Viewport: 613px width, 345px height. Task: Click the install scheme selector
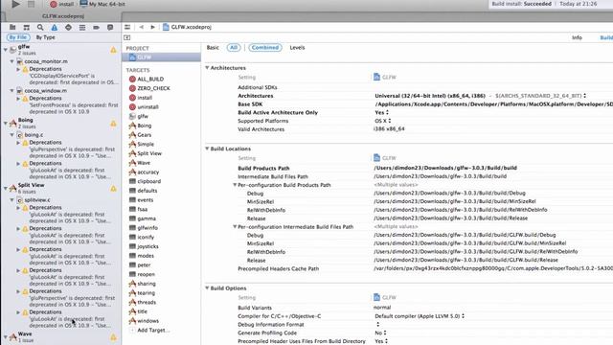pos(62,4)
